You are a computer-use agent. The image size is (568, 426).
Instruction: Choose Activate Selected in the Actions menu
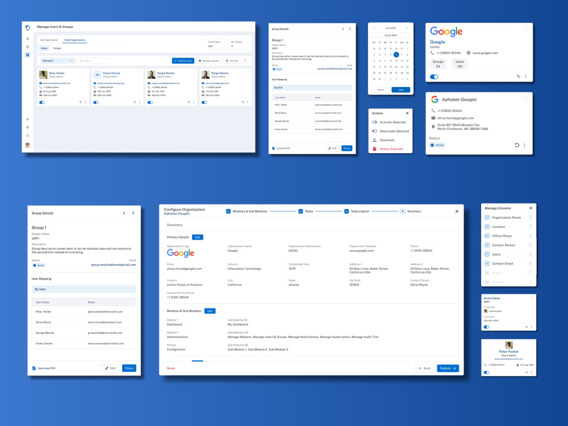point(391,122)
